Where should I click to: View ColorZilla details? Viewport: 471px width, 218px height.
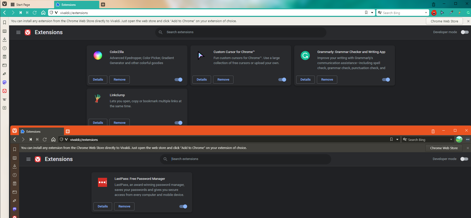pyautogui.click(x=98, y=80)
